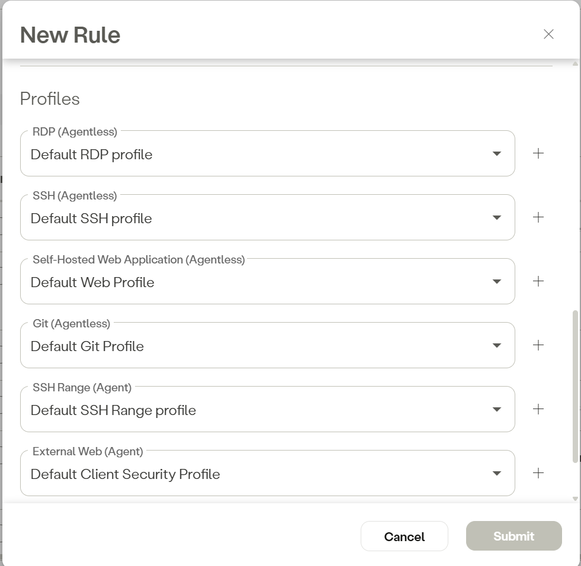Viewport: 581px width, 566px height.
Task: Close the New Rule dialog with X
Action: point(548,34)
